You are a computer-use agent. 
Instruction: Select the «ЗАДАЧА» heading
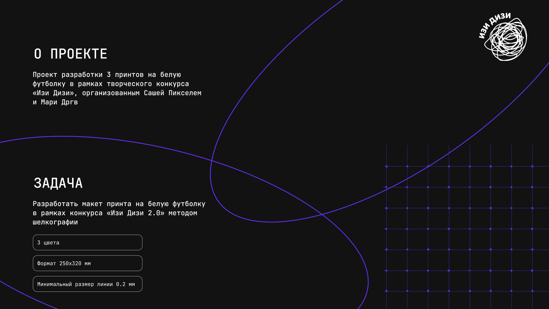58,183
